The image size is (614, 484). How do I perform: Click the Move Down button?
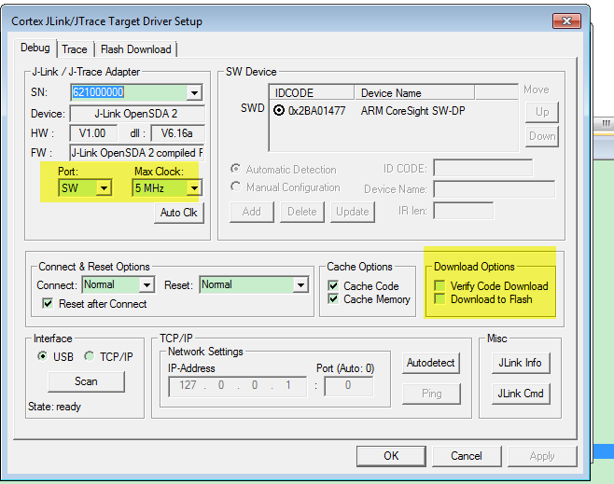coord(542,136)
